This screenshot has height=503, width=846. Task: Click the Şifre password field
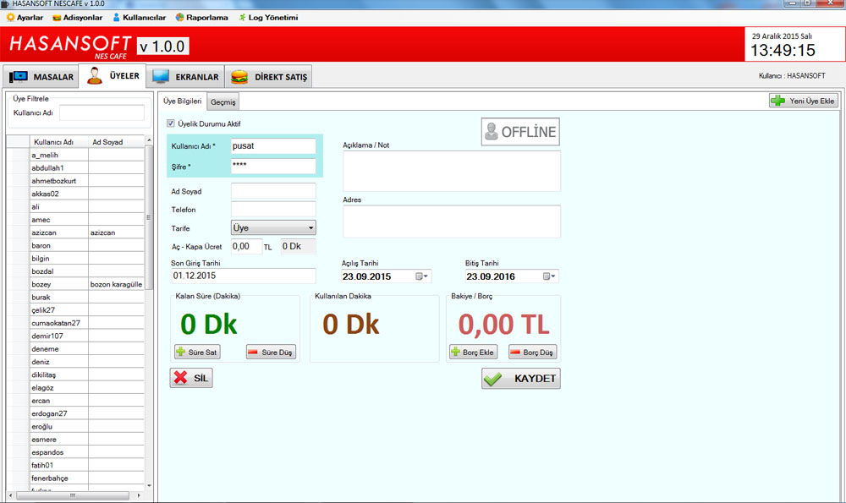pos(273,166)
